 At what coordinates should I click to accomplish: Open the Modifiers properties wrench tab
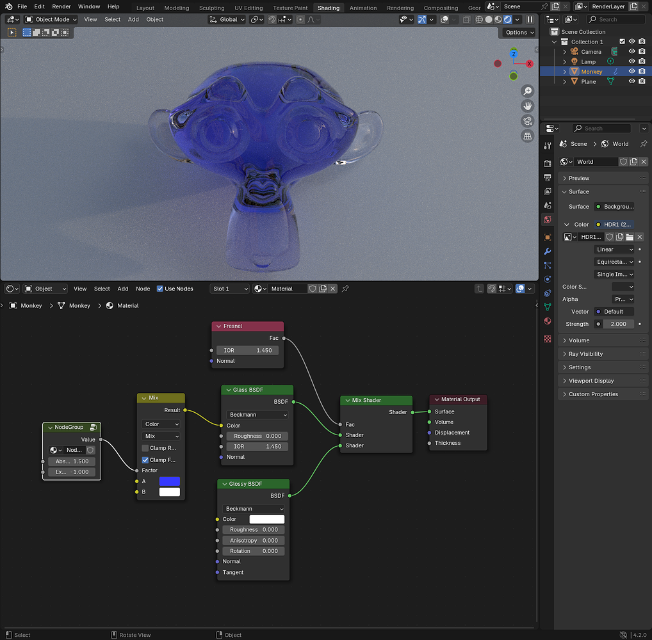click(547, 252)
